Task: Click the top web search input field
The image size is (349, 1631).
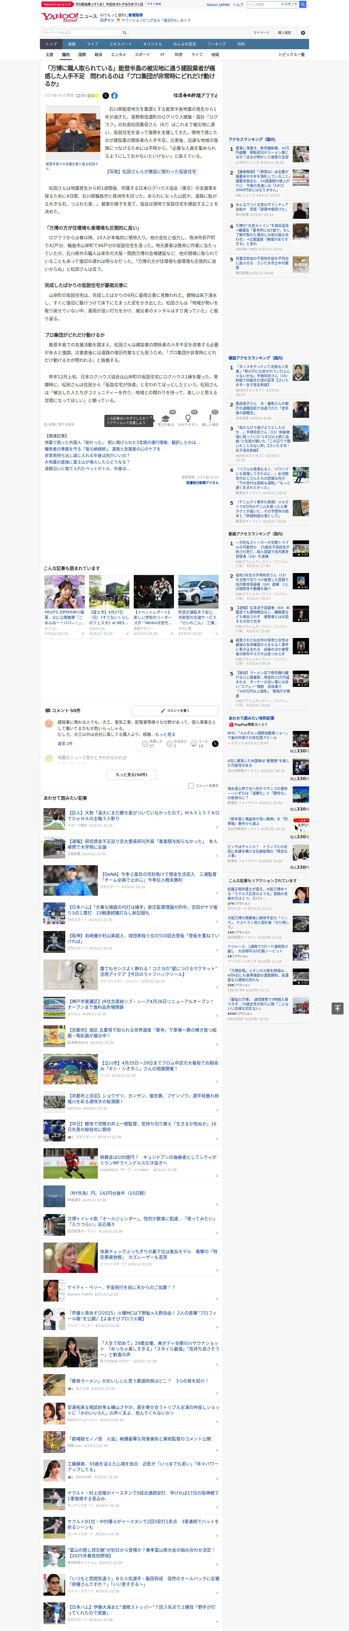Action: (x=263, y=4)
